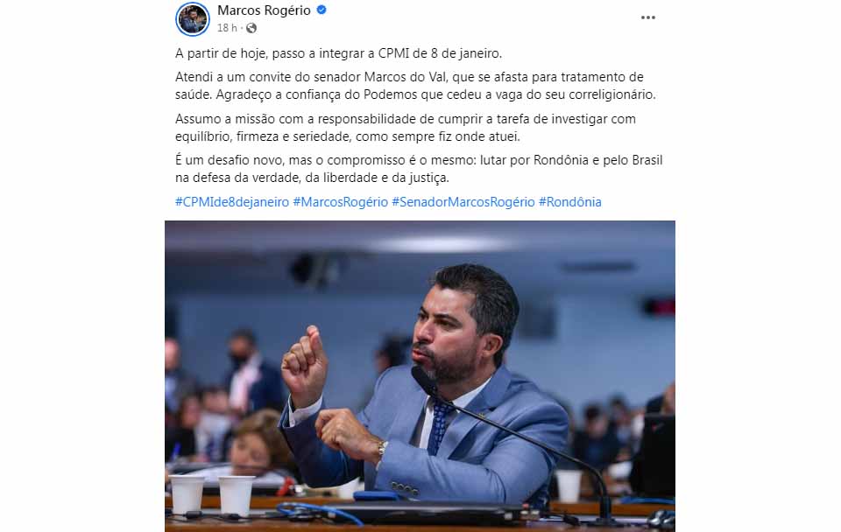Viewport: 841px width, 532px height.
Task: Click the public globe audience icon
Action: tap(251, 28)
